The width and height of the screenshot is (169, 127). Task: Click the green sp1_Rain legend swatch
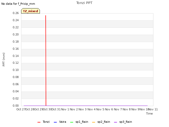pos(72,122)
